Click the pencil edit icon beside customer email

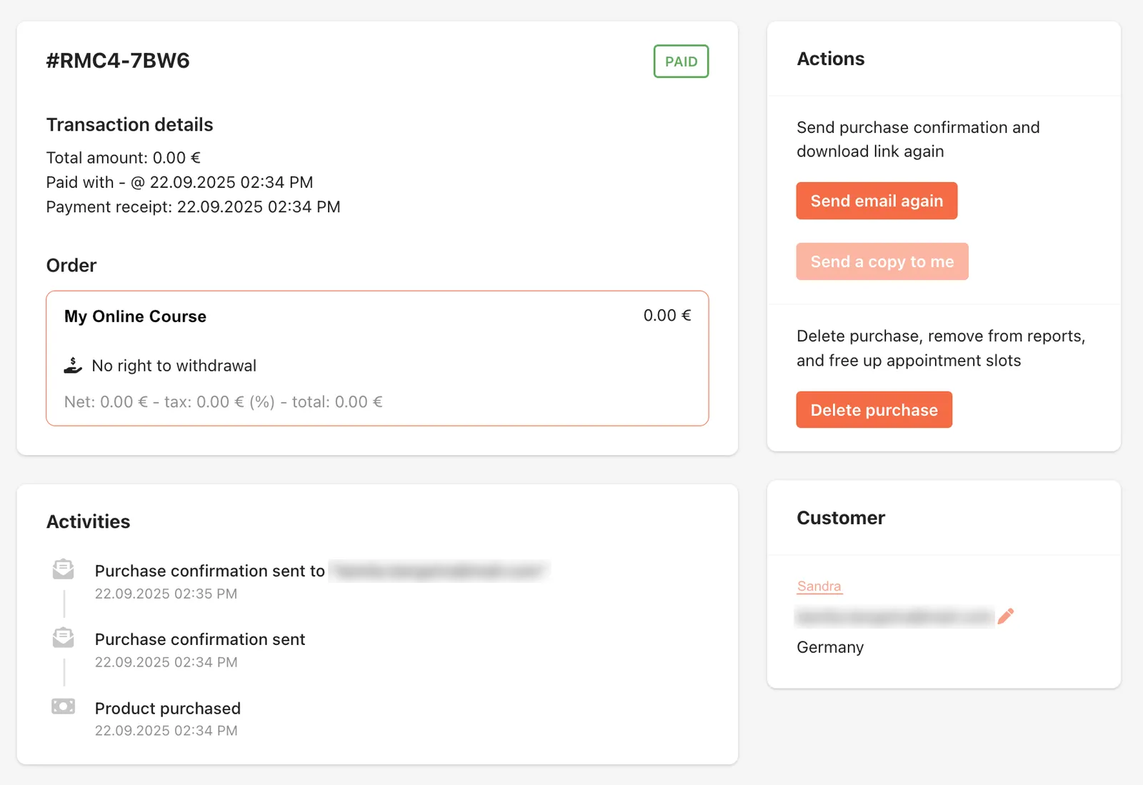point(1006,616)
